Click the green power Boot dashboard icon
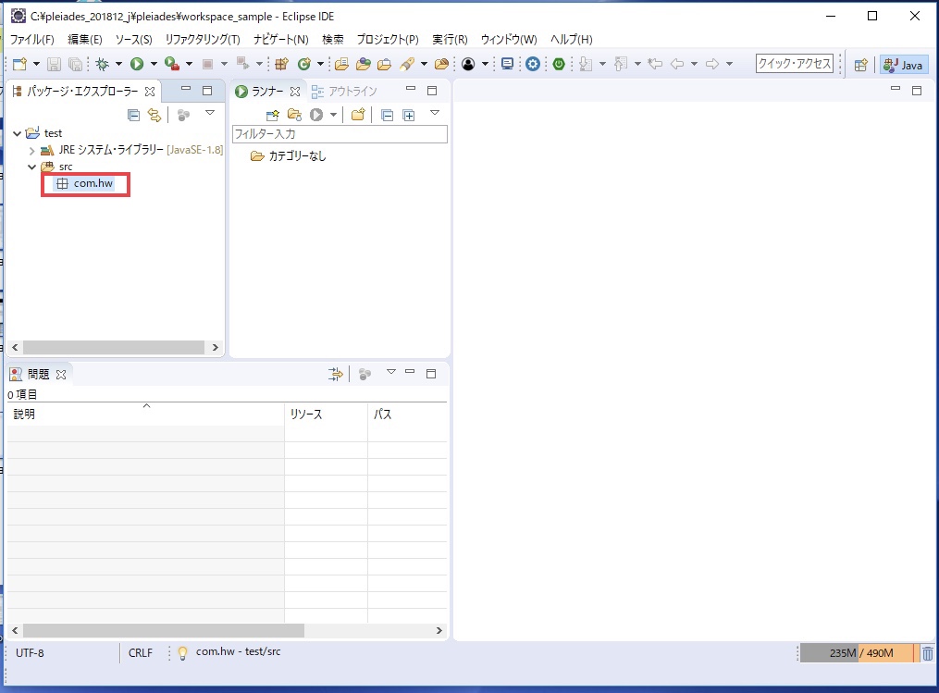 pos(559,64)
